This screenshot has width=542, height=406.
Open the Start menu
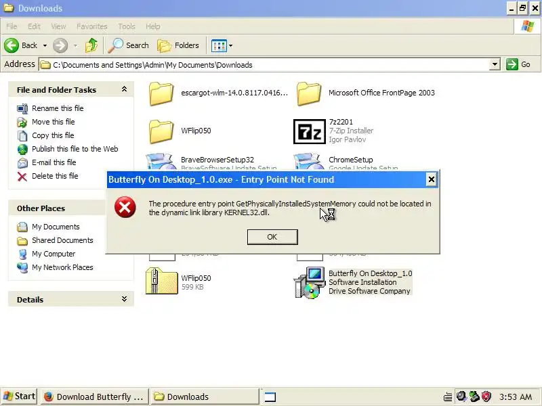pos(19,397)
